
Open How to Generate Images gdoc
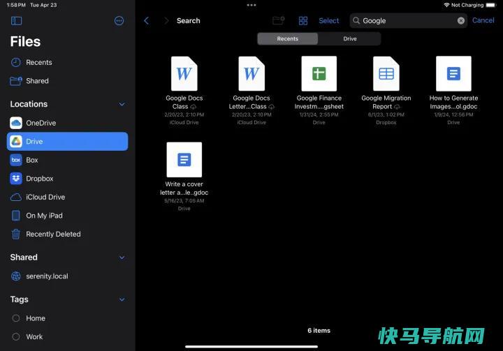(453, 74)
